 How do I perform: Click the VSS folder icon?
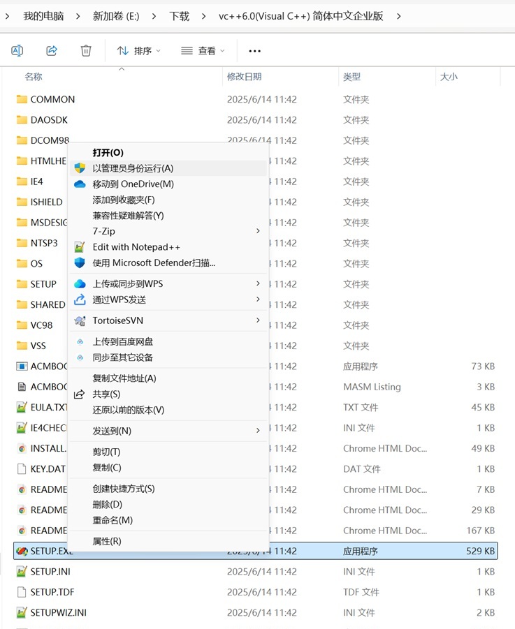pos(22,346)
